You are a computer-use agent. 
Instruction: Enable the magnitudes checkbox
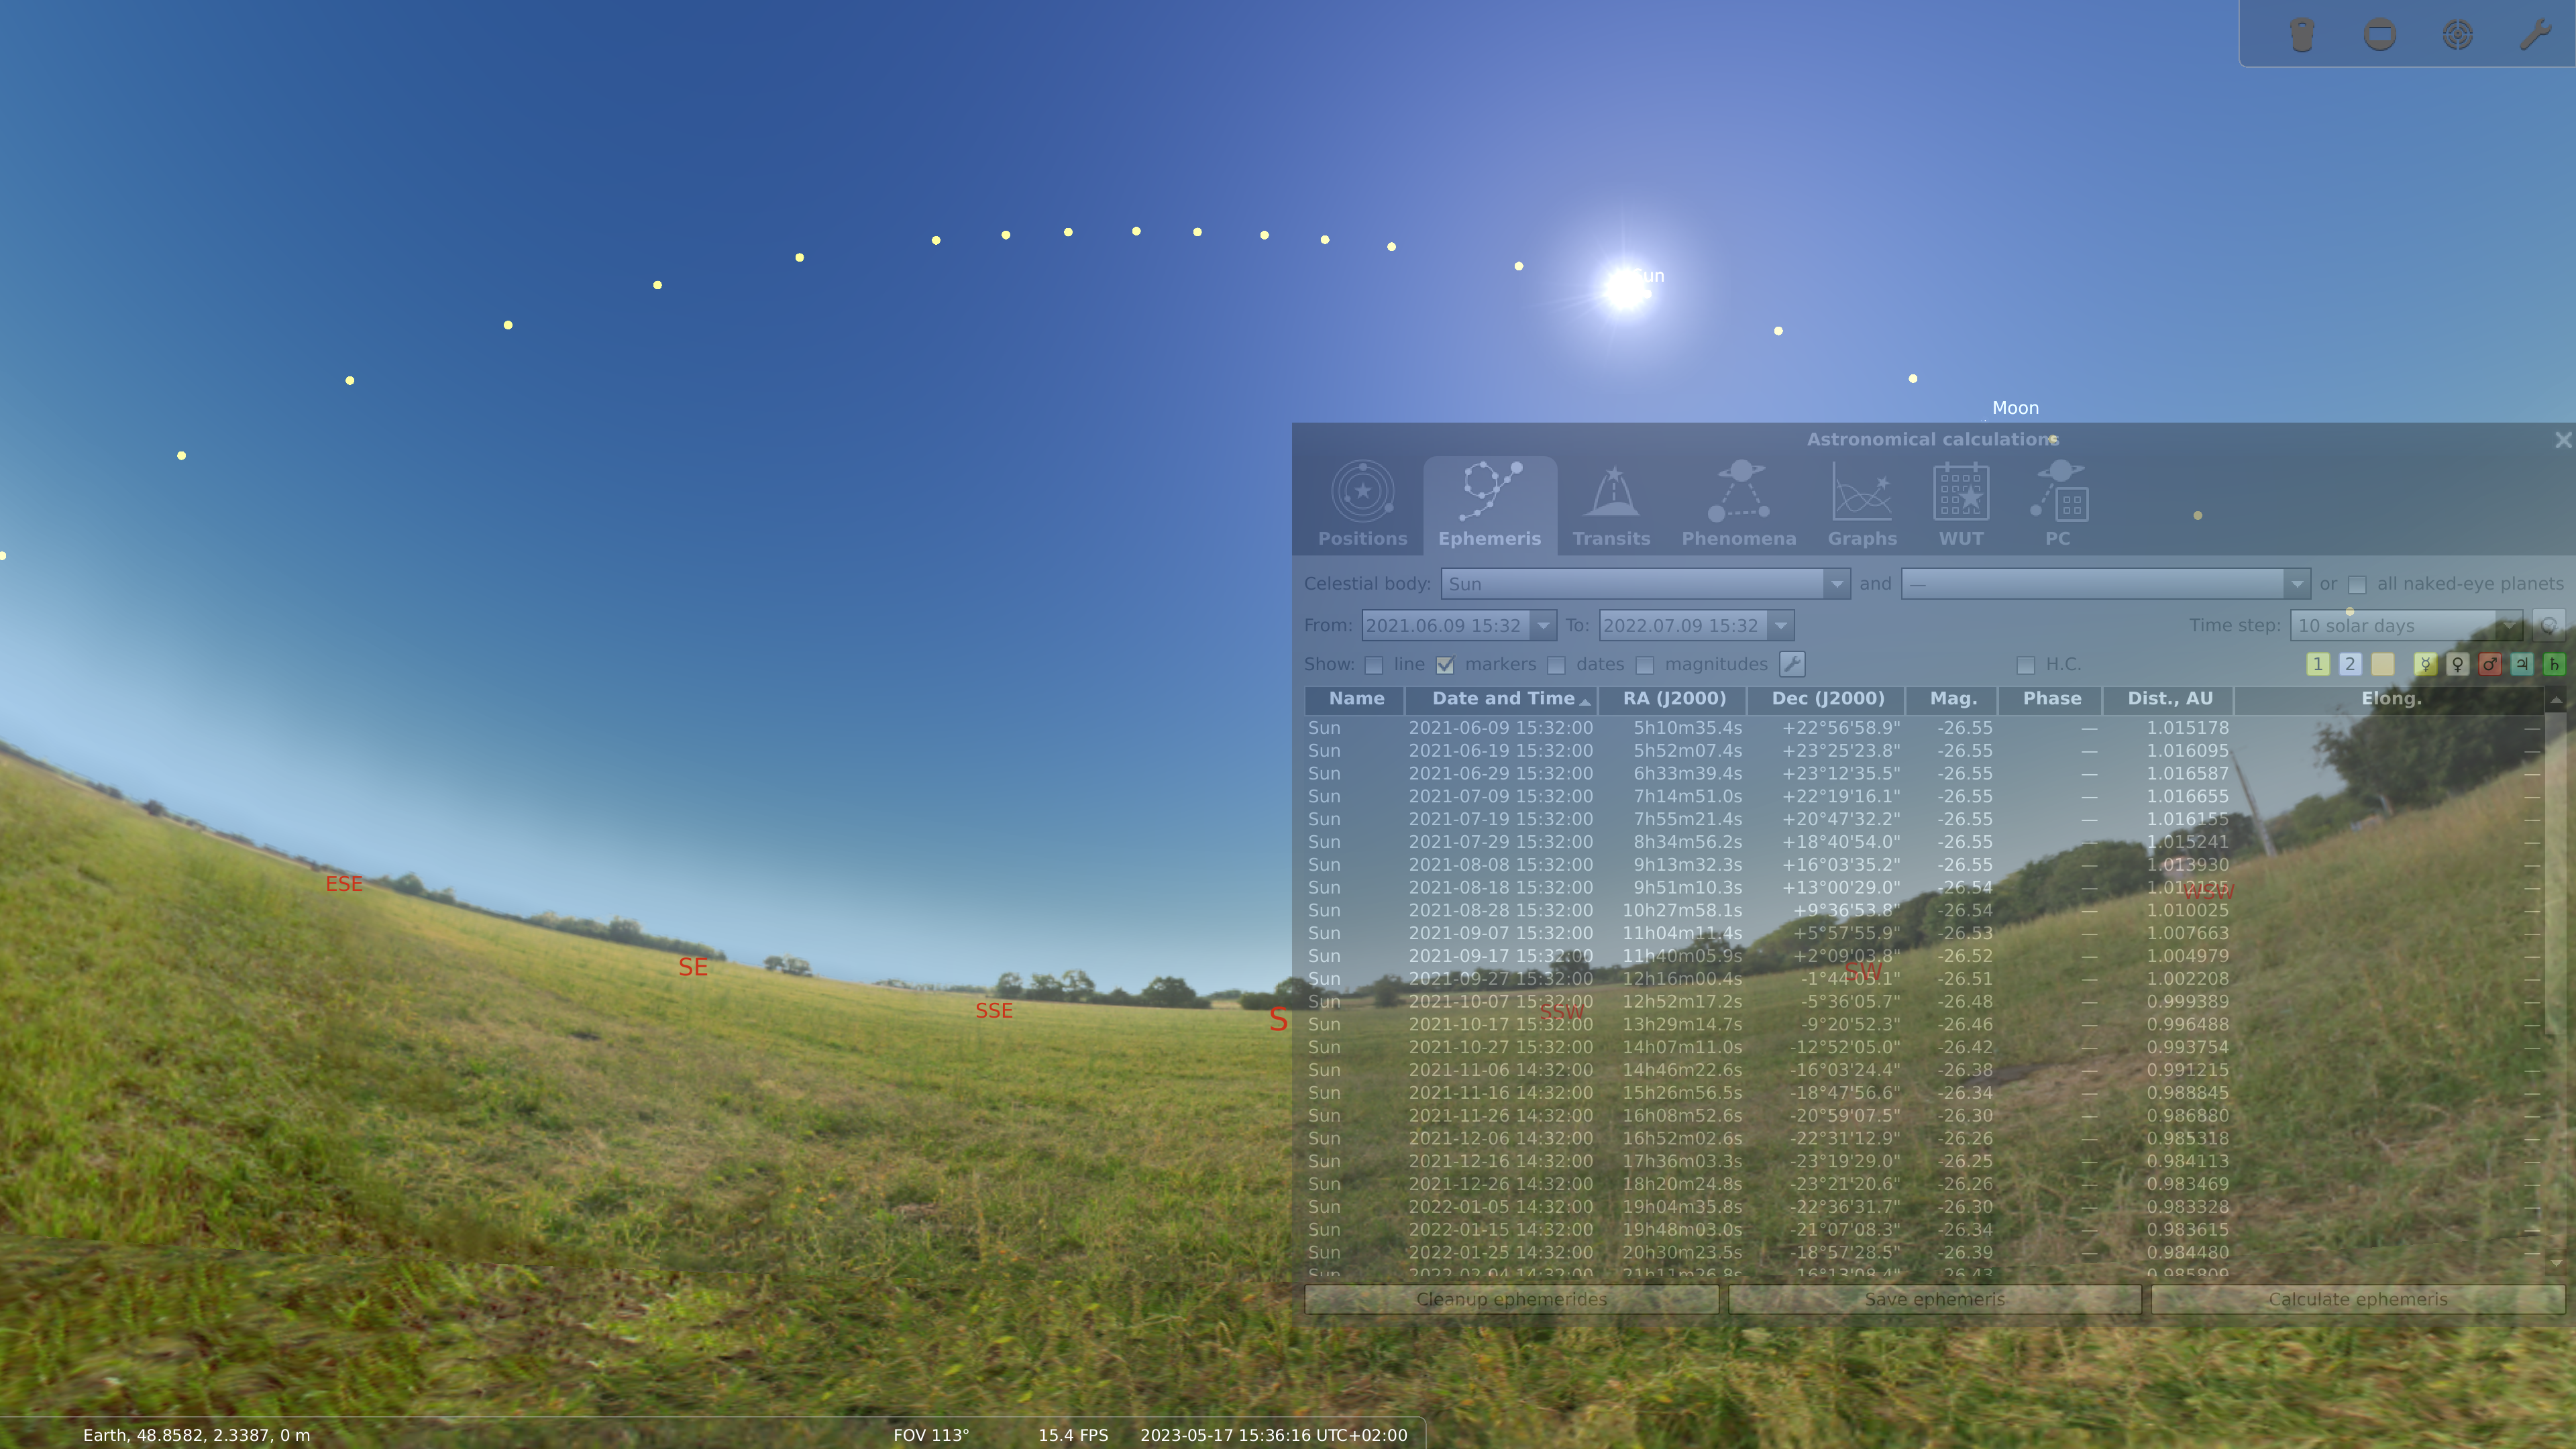click(1645, 665)
